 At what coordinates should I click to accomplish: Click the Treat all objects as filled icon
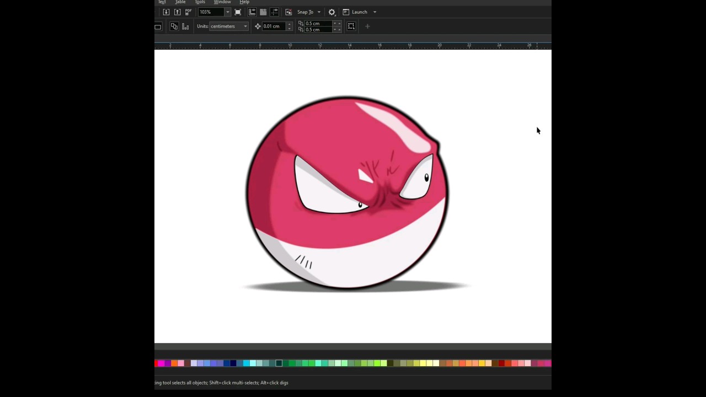[351, 26]
